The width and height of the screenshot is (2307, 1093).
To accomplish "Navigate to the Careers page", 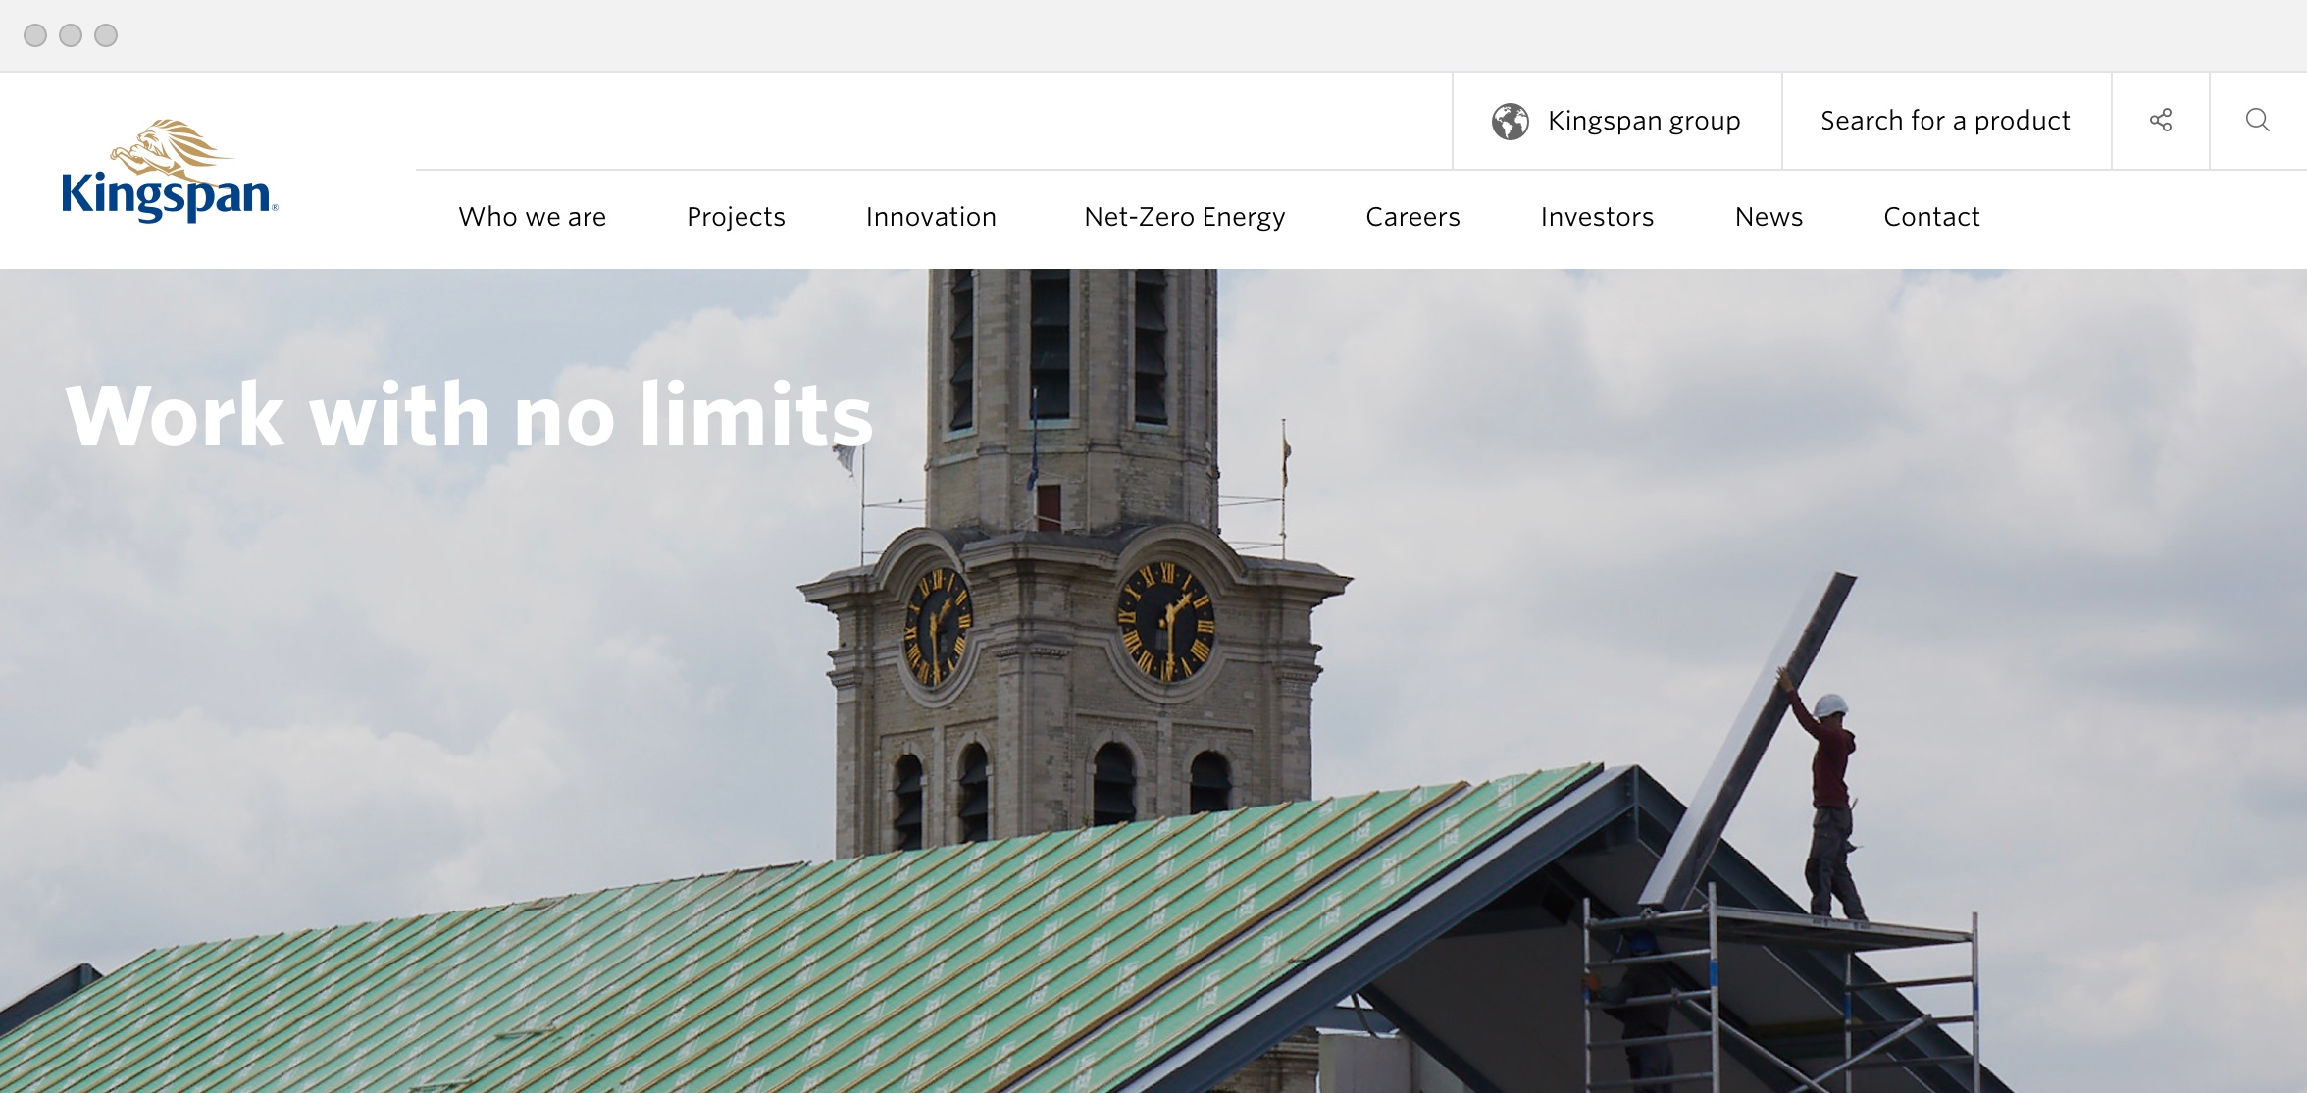I will pos(1412,217).
